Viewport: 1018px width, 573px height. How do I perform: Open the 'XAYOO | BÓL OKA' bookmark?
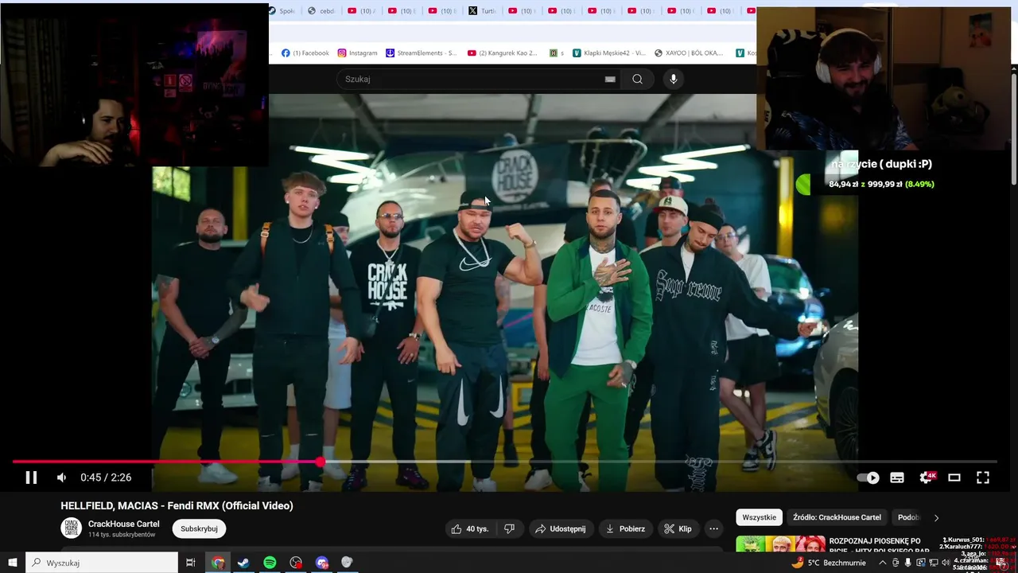tap(689, 53)
